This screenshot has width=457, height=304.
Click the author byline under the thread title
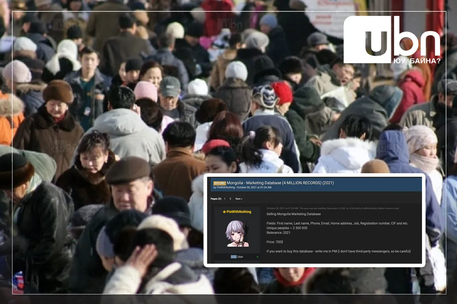click(242, 187)
